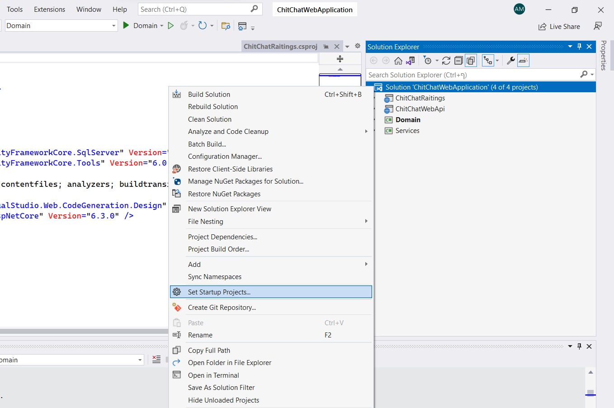
Task: Open the Solution Explorer window options chevron
Action: tap(569, 47)
